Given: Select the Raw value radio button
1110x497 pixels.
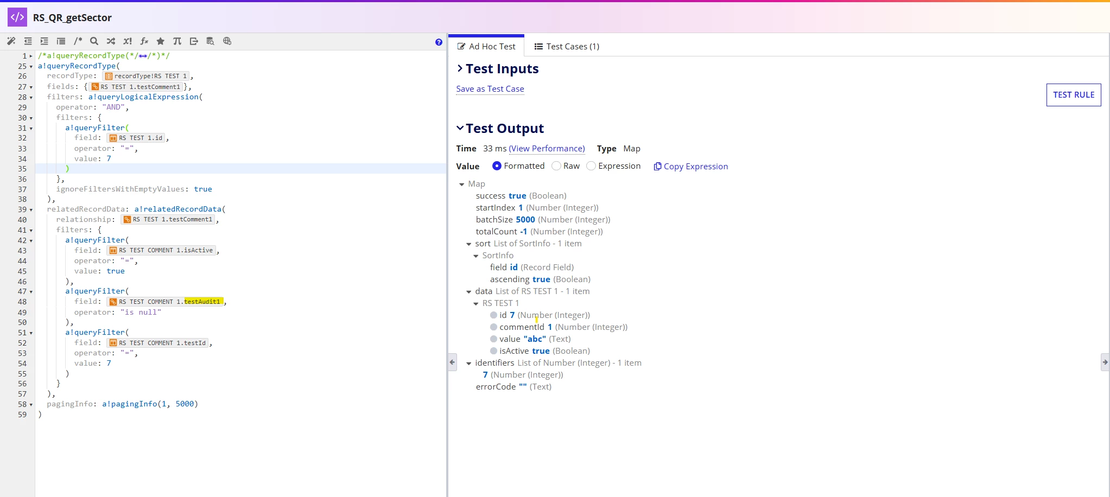Looking at the screenshot, I should click(556, 166).
